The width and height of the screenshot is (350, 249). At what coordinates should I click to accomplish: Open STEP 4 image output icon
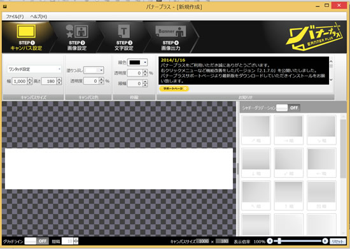(x=171, y=31)
